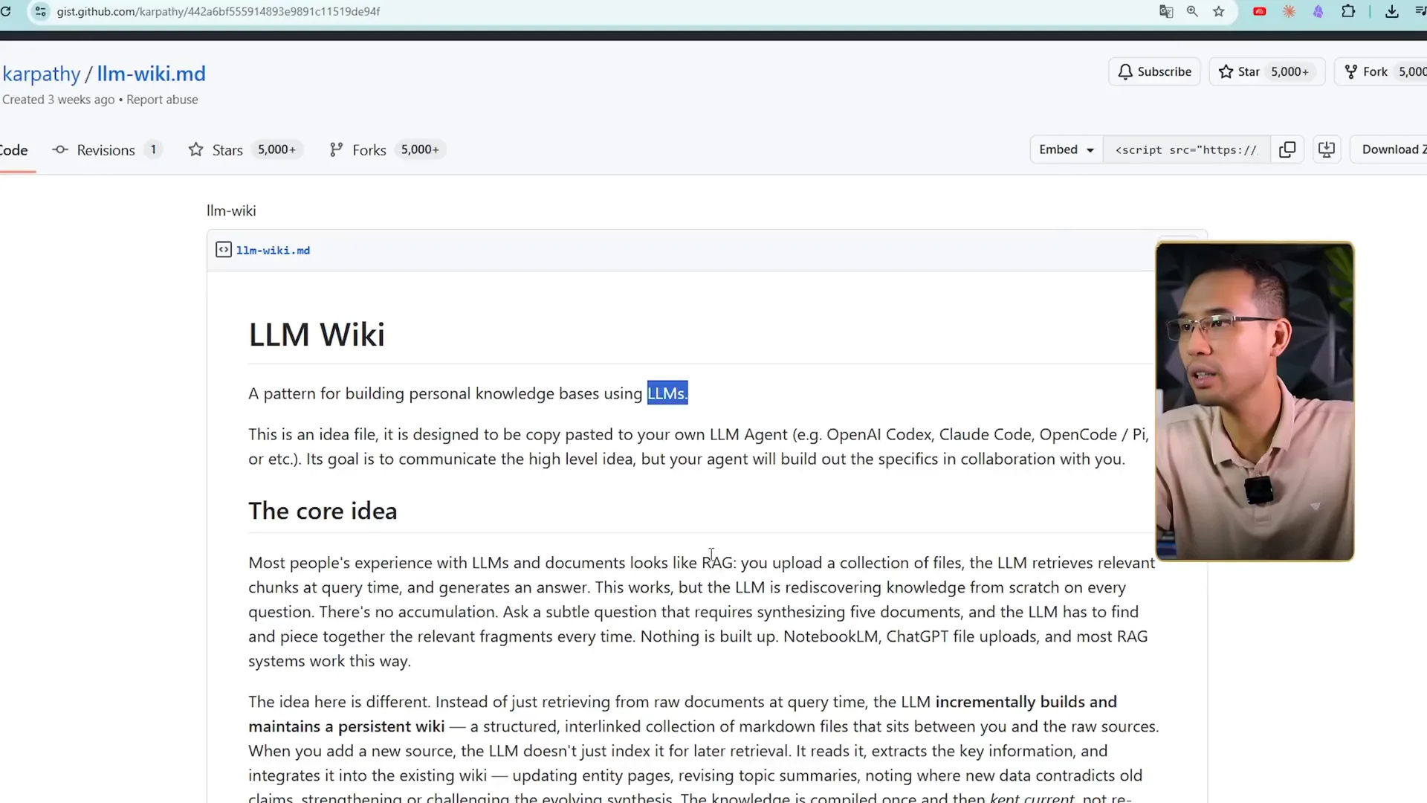The image size is (1427, 803).
Task: Click the 'LLM Wiki' heading
Action: point(317,335)
